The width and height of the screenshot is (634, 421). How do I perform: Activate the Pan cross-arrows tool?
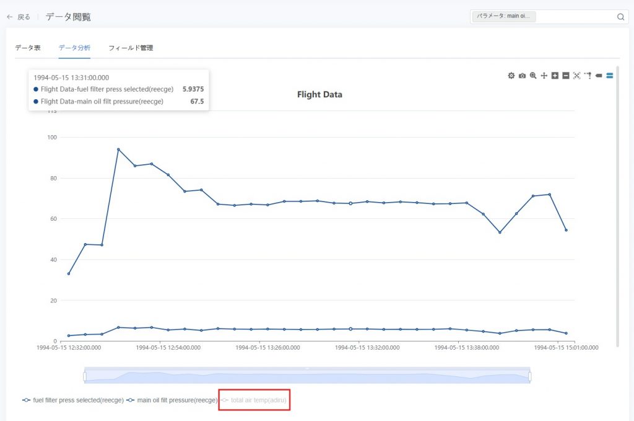(544, 76)
